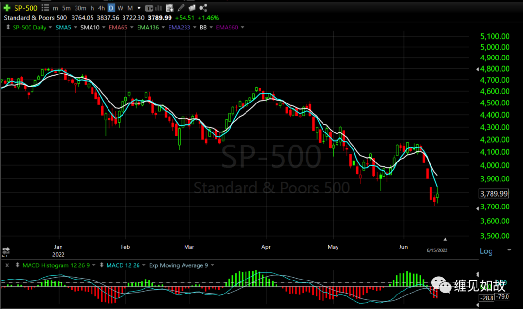
Task: Expand the MACD Histogram 12 26 9 dropdown
Action: 94,265
